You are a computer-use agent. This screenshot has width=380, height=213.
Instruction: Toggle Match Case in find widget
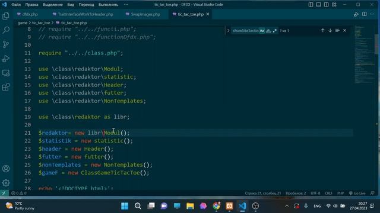(x=262, y=31)
